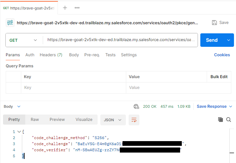Click the 1.09 KB response size
Screen dimensions: 236x163
click(x=184, y=106)
